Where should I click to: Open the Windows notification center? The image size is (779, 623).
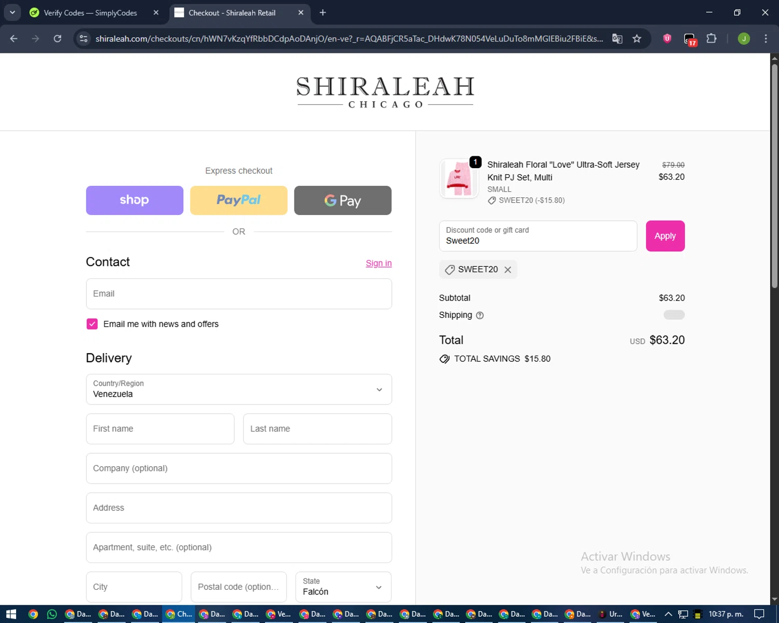point(759,614)
